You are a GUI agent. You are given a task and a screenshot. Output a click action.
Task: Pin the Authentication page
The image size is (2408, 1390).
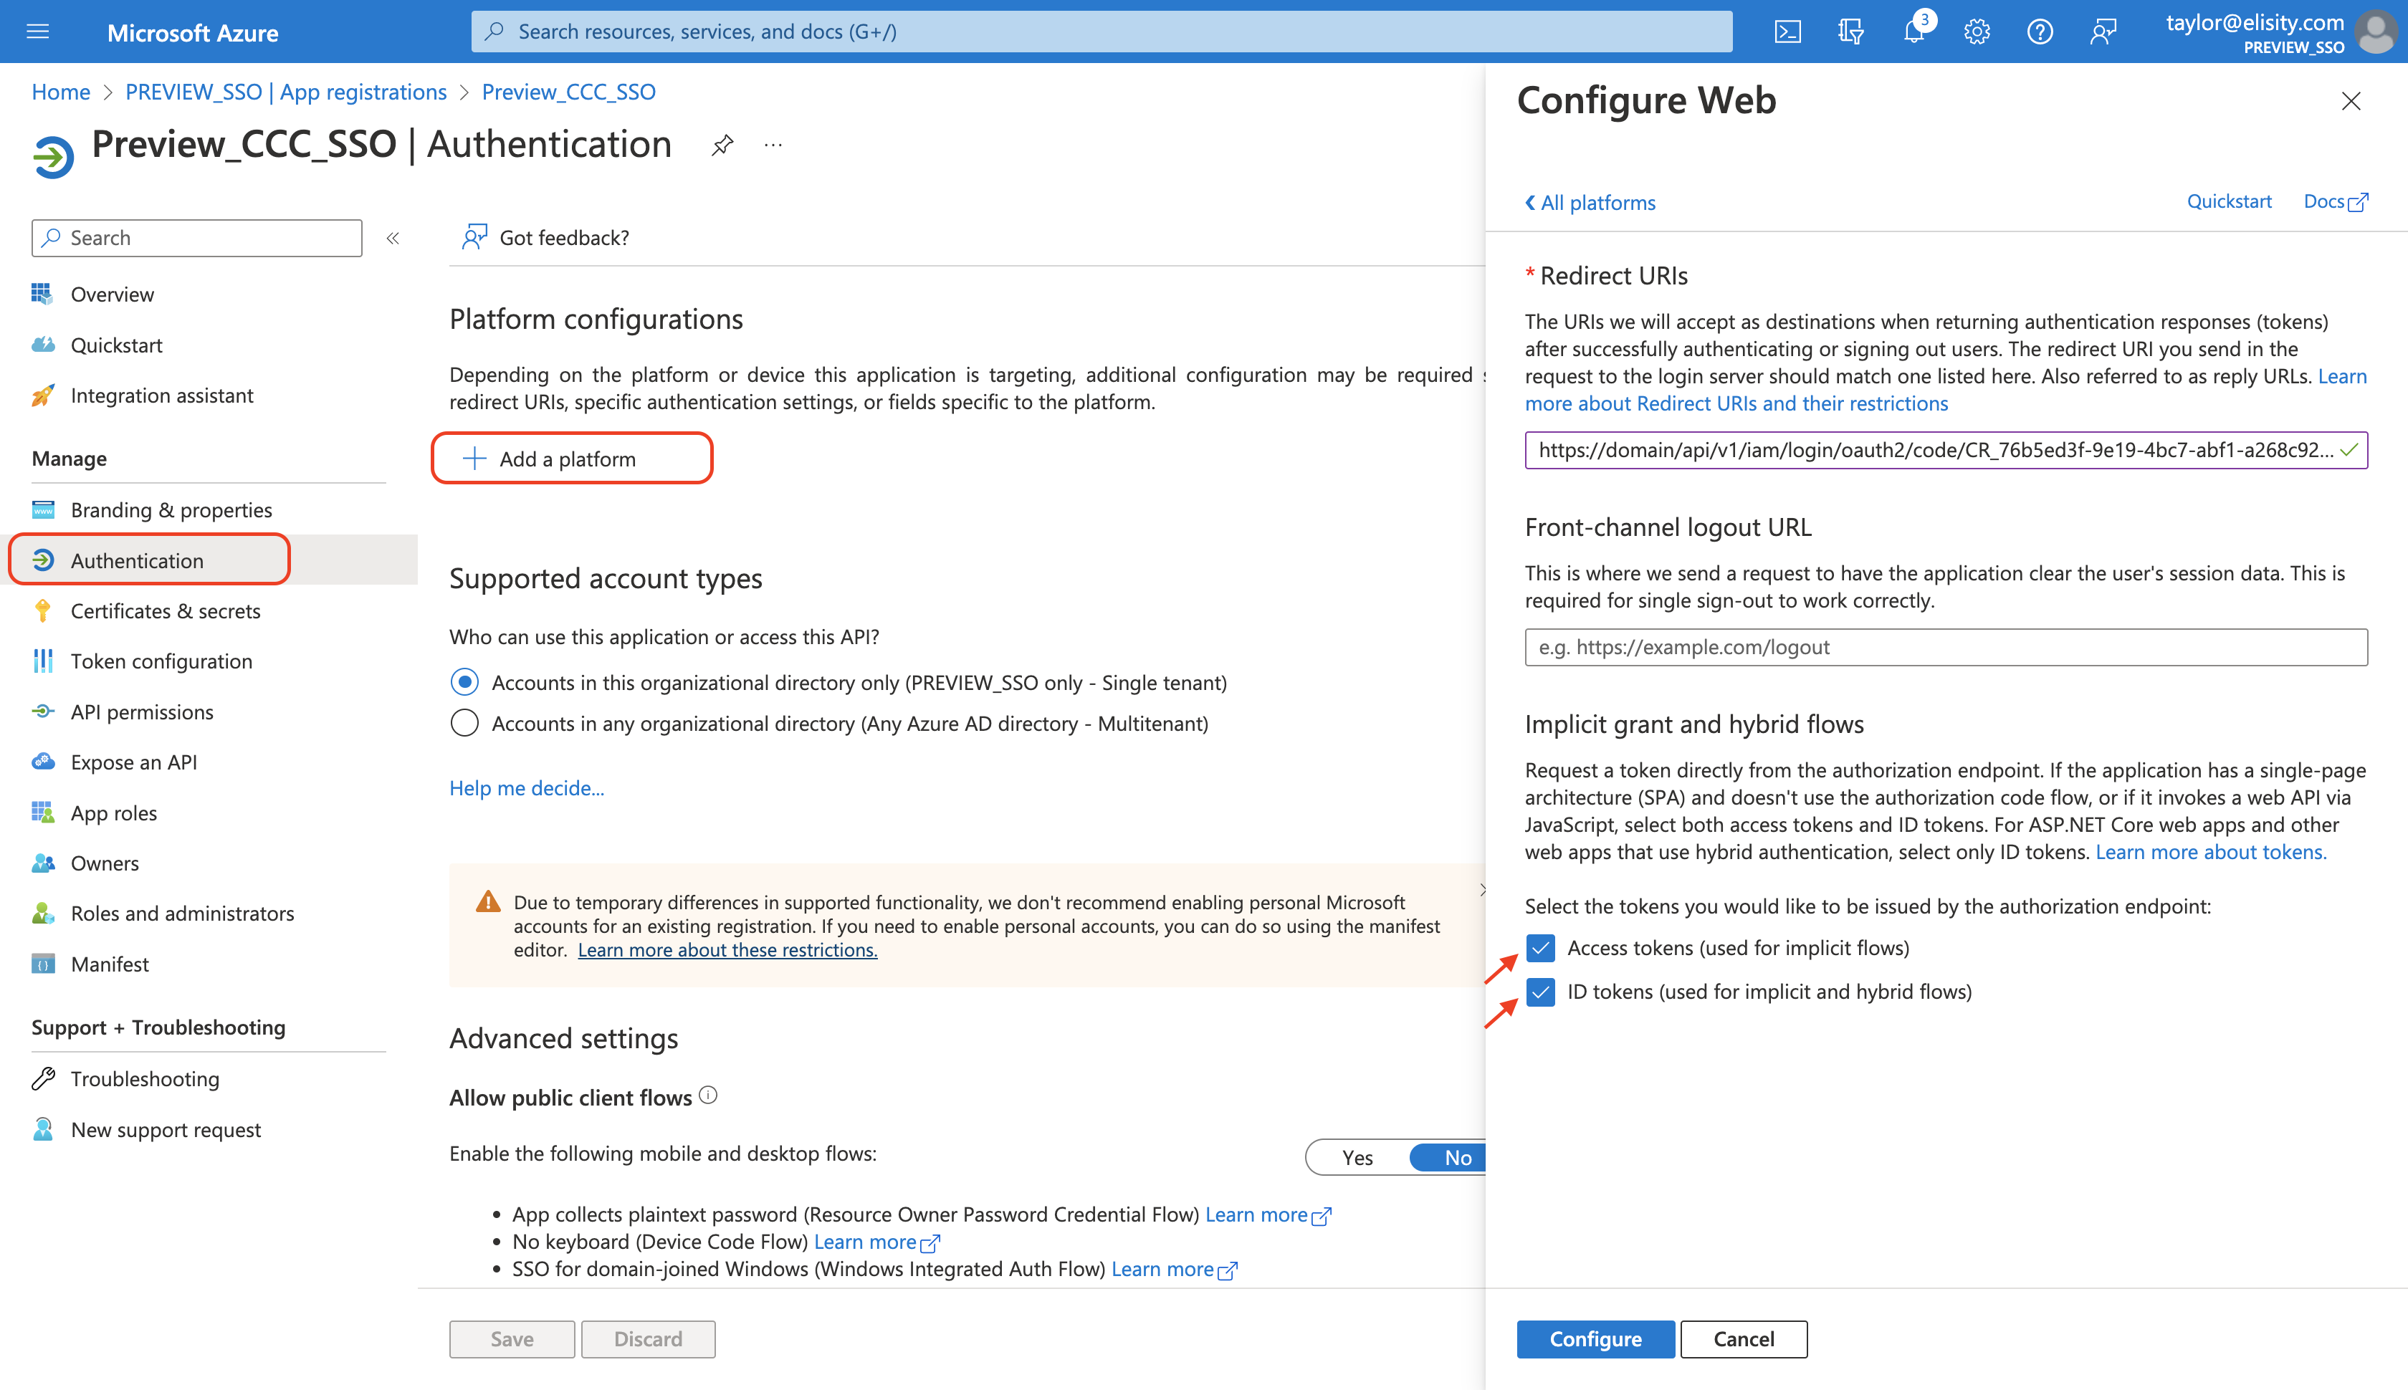(x=723, y=145)
